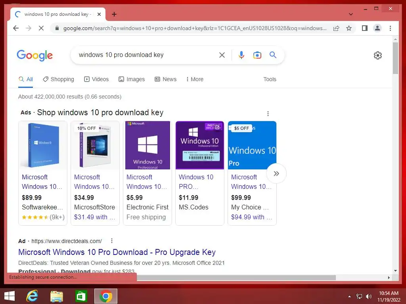Open the Windows Start menu
This screenshot has width=406, height=304.
tap(10, 296)
